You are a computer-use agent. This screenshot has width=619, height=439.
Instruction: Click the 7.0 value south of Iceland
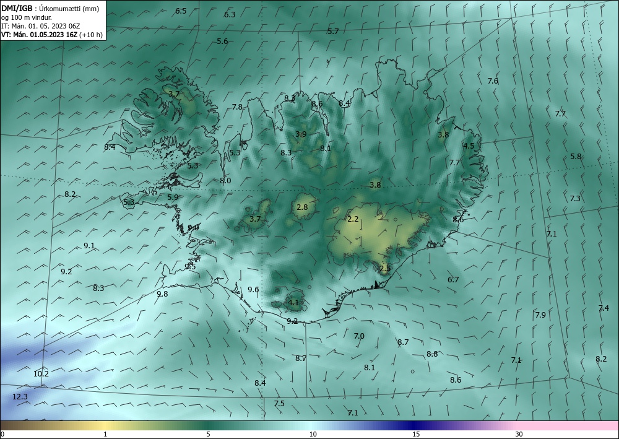pos(359,336)
